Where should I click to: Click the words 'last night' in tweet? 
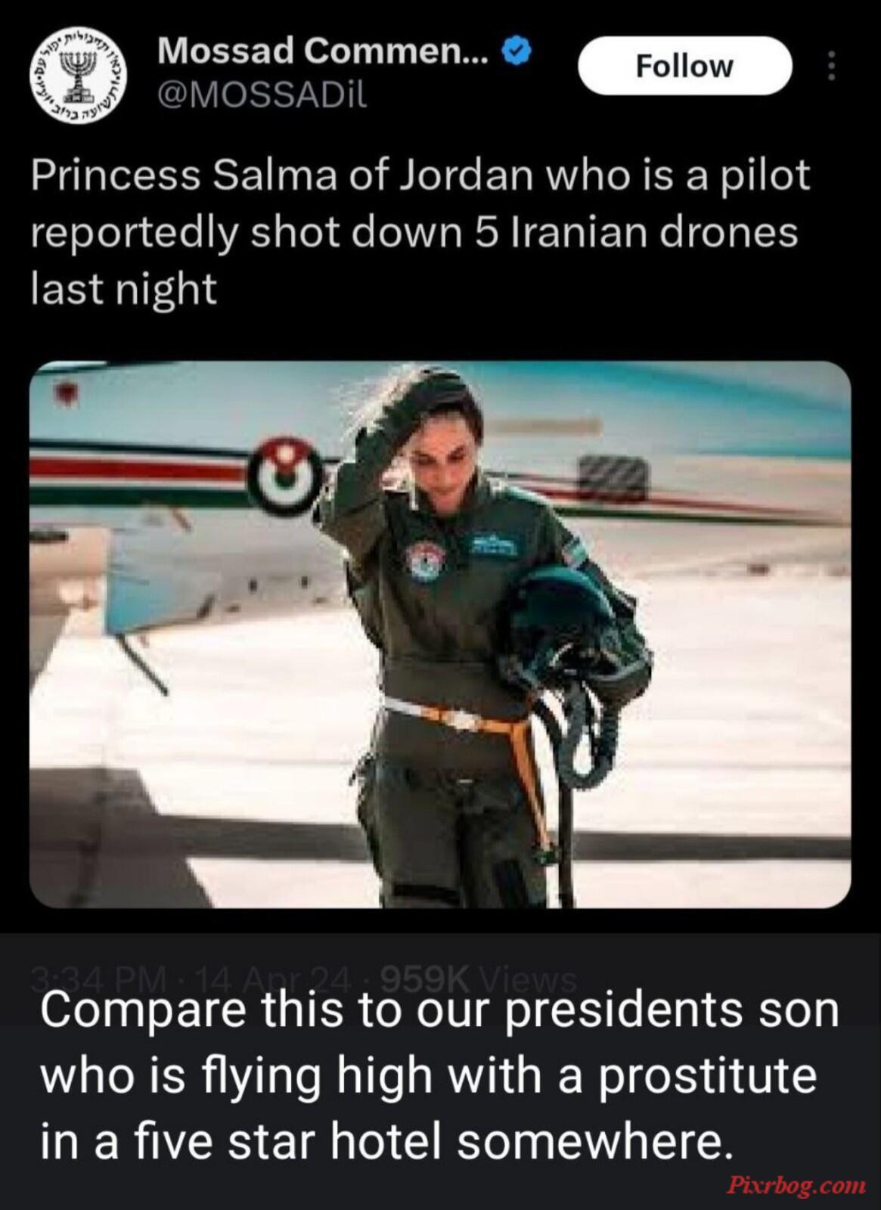coord(124,288)
